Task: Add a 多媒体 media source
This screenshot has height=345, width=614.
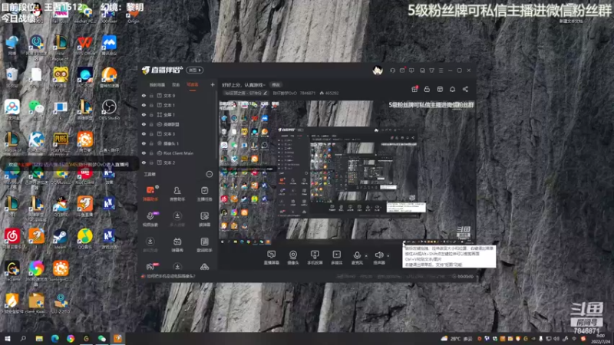Action: coord(336,258)
